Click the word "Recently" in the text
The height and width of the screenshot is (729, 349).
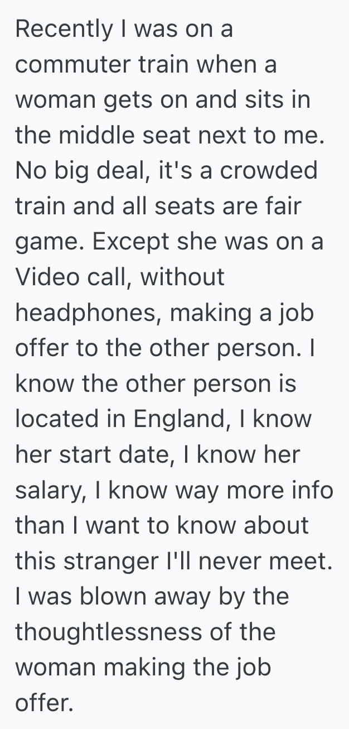(64, 29)
